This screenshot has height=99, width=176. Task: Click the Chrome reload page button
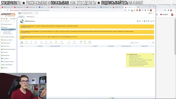pyautogui.click(x=7, y=10)
